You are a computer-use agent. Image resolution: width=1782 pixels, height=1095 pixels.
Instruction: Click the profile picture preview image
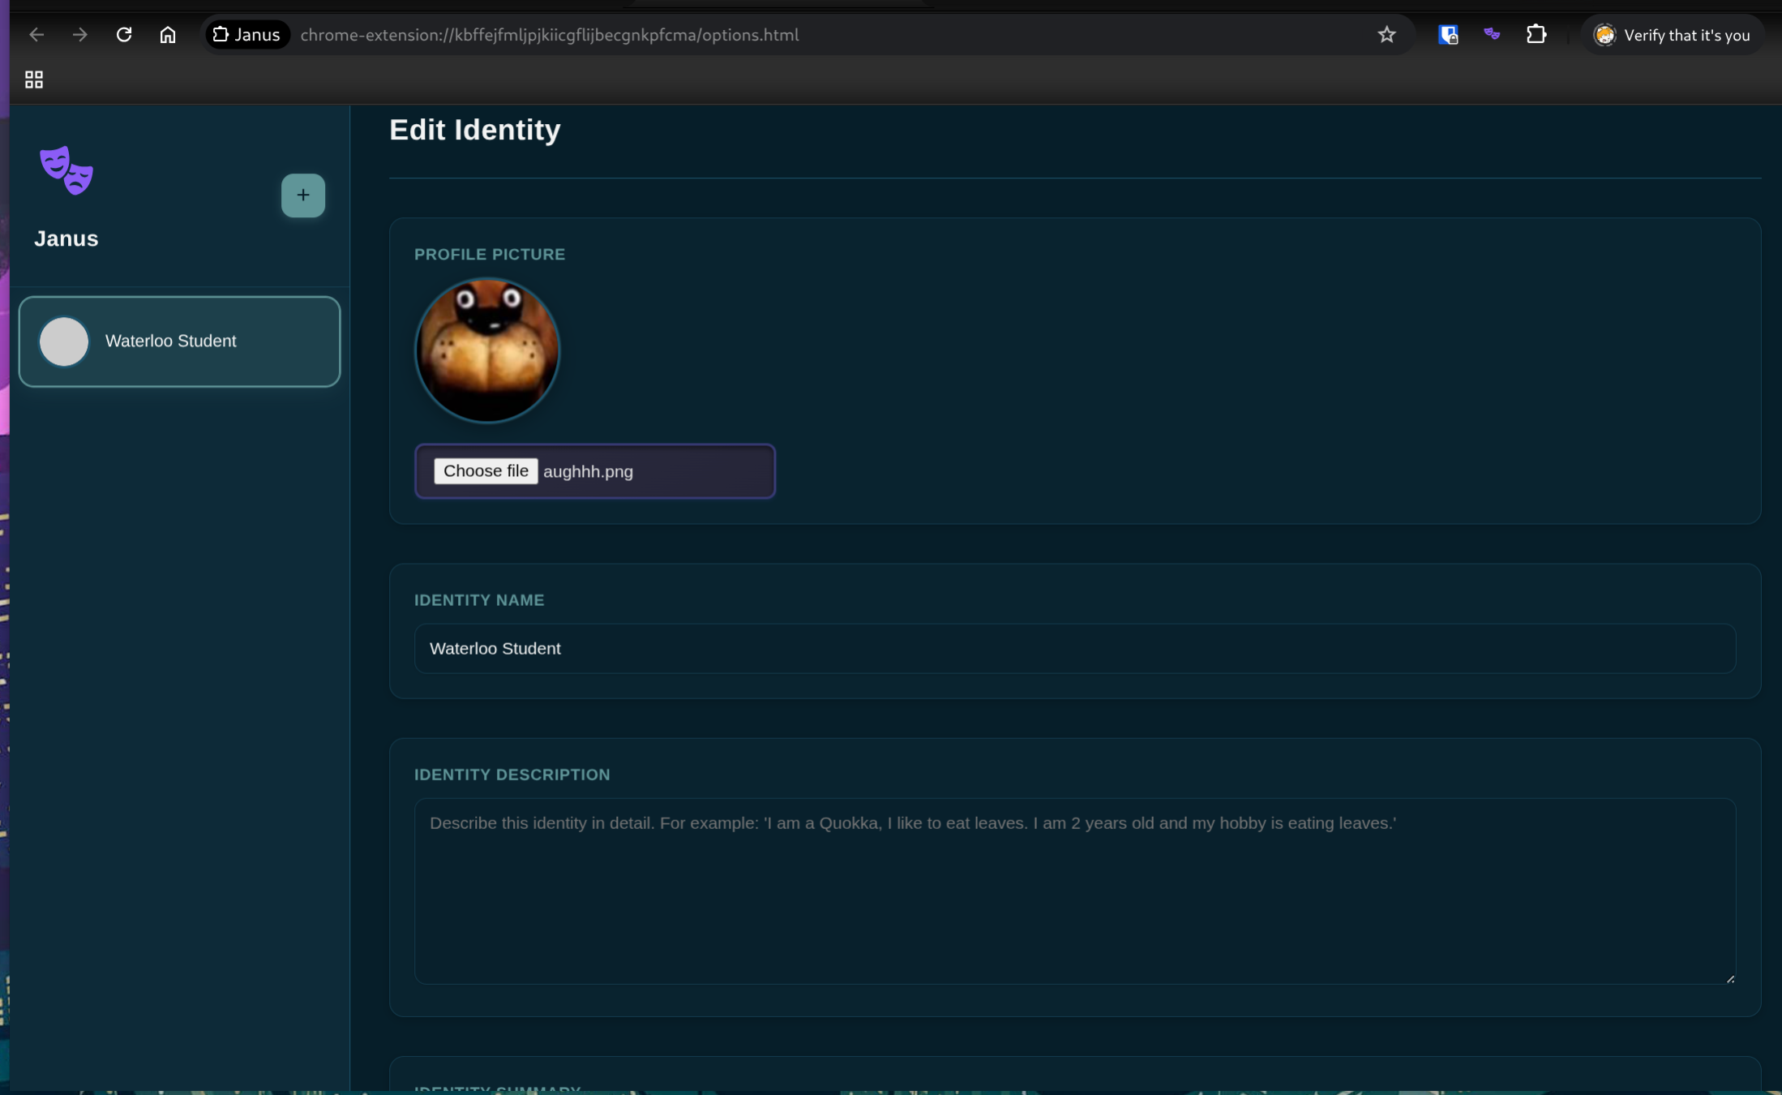click(487, 350)
